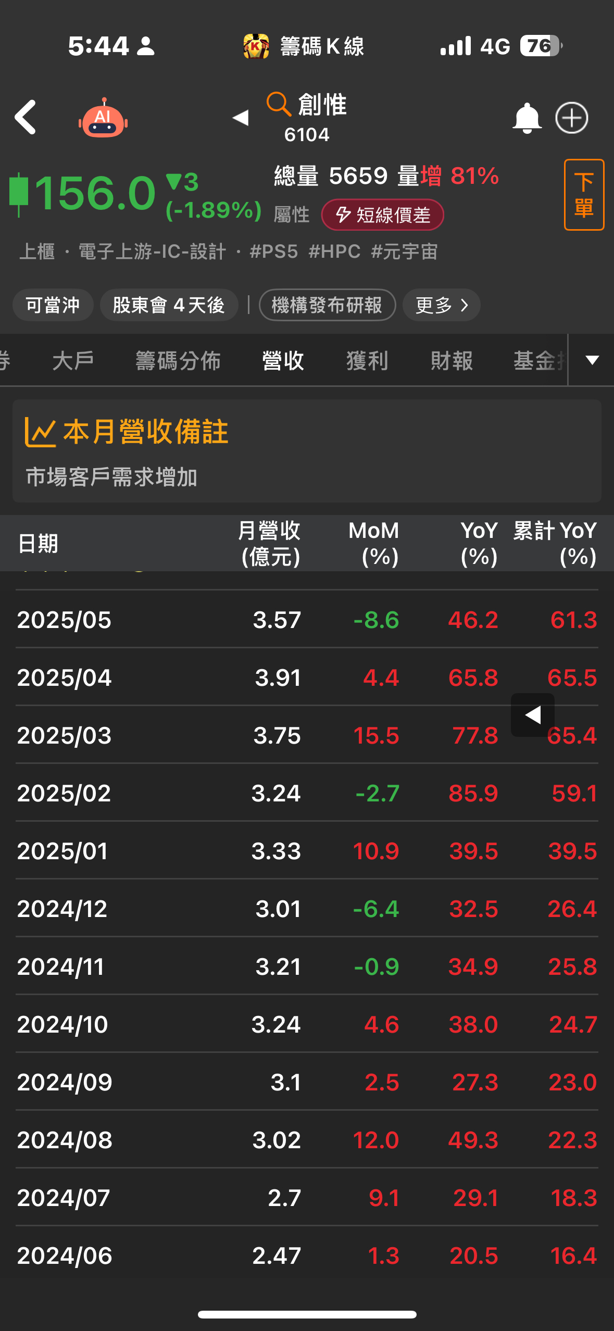Viewport: 614px width, 1331px height.
Task: Switch to the 大戶 tab
Action: tap(73, 360)
